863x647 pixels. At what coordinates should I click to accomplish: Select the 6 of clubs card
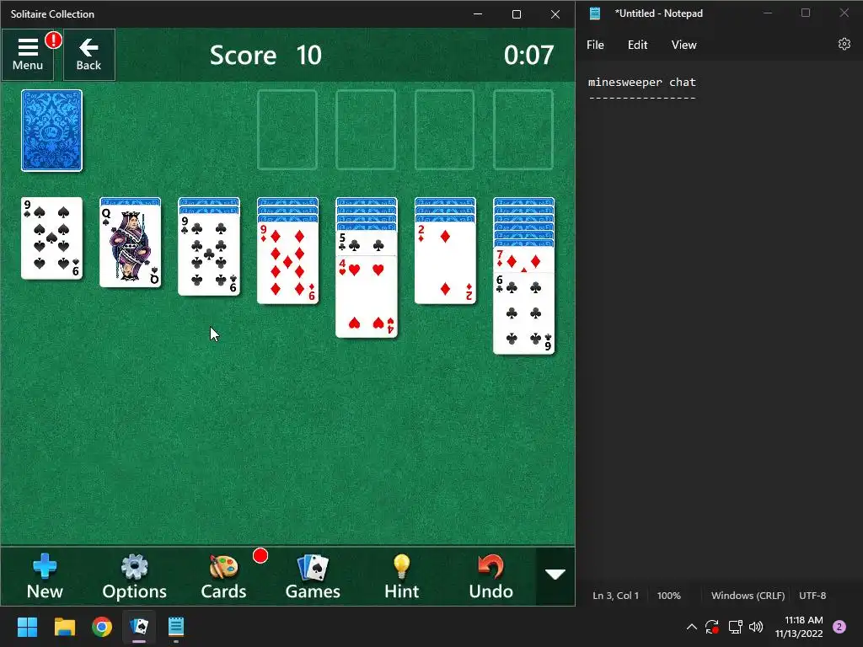click(x=524, y=313)
